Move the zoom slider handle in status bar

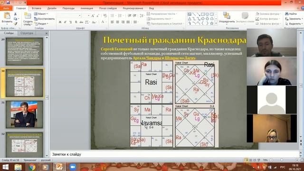(282, 160)
